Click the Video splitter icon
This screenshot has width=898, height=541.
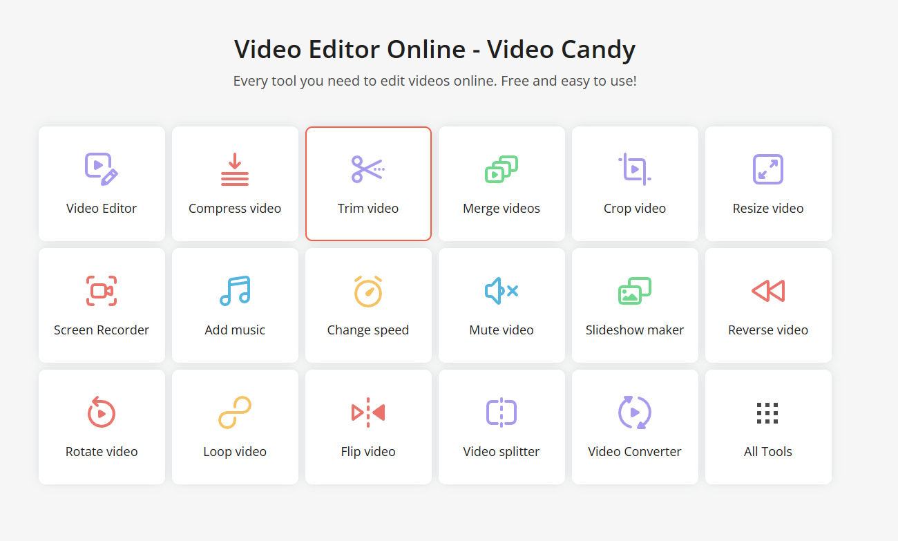tap(501, 412)
